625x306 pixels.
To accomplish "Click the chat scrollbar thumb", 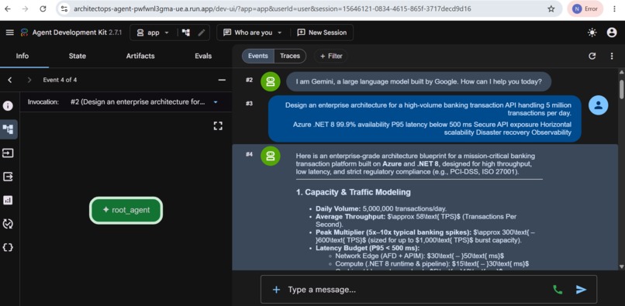I will coord(621,89).
